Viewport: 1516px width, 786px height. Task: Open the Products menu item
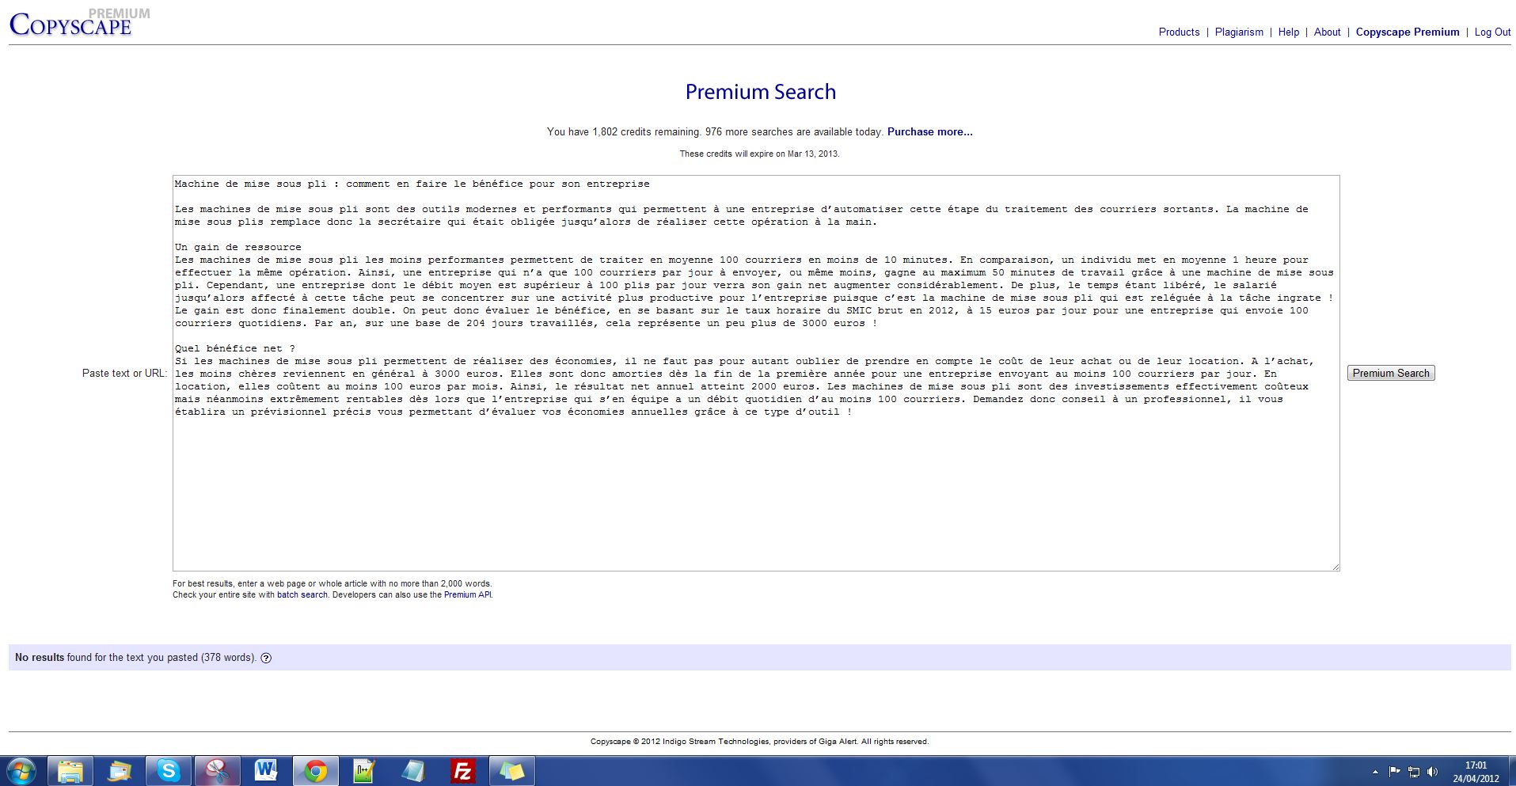coord(1179,32)
